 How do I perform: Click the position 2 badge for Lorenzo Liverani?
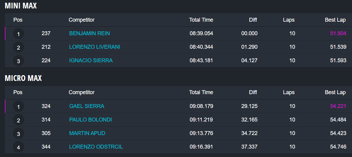pos(18,47)
